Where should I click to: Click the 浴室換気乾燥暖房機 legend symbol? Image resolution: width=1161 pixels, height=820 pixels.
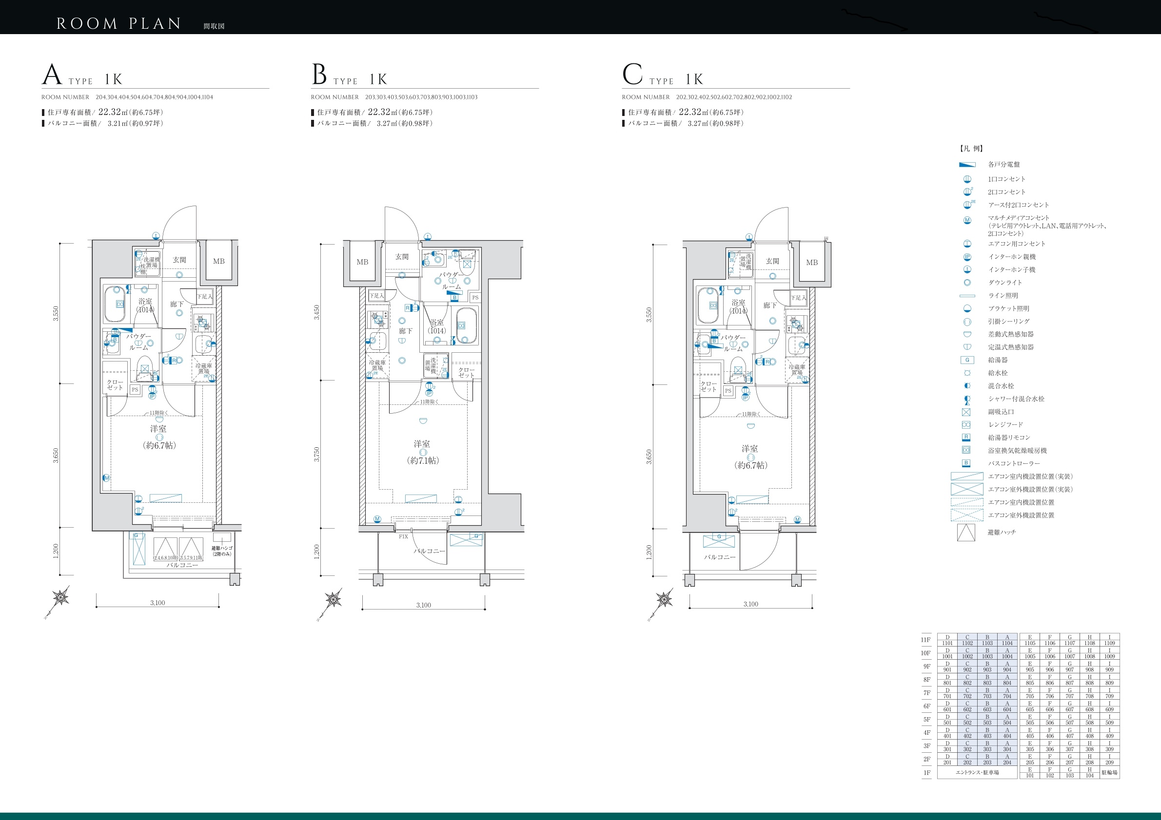coord(966,450)
